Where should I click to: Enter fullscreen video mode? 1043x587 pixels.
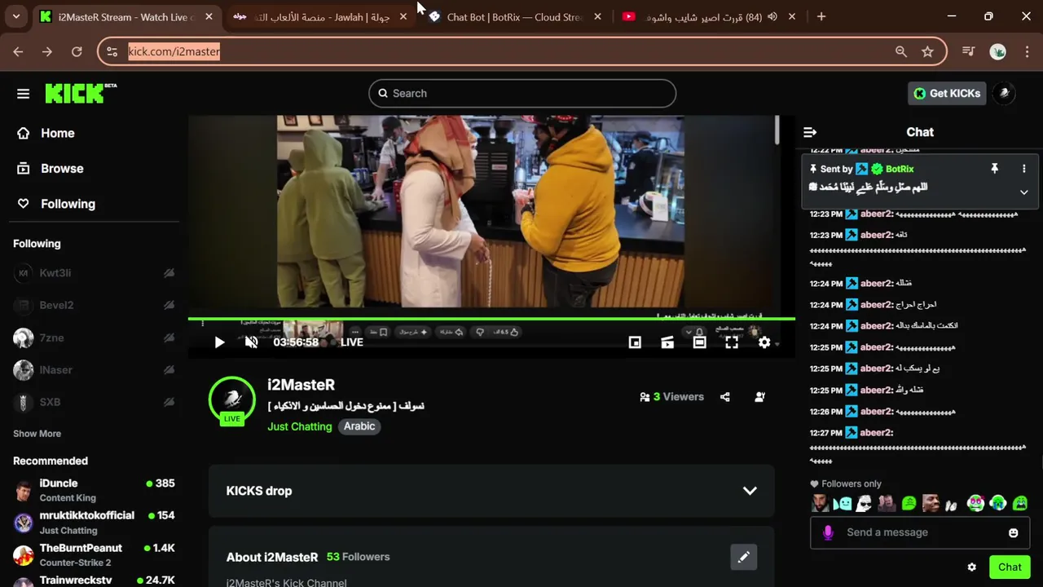(x=732, y=342)
